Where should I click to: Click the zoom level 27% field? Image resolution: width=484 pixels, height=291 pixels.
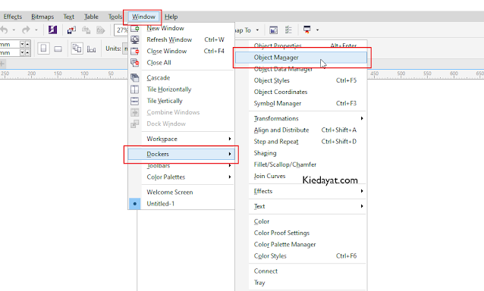(x=121, y=30)
